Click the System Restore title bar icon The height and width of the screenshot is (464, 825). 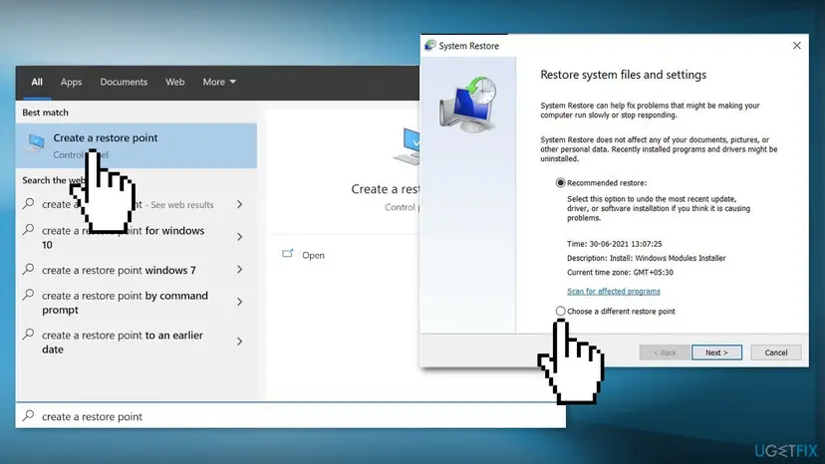[x=430, y=45]
